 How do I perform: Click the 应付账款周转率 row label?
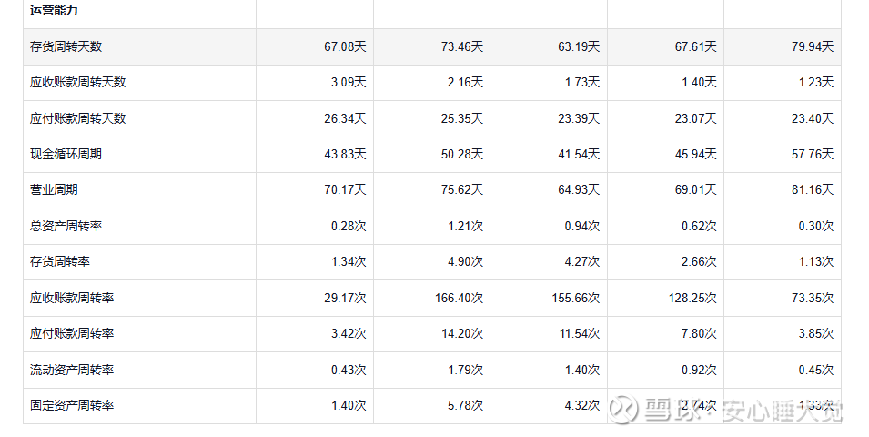coord(72,334)
